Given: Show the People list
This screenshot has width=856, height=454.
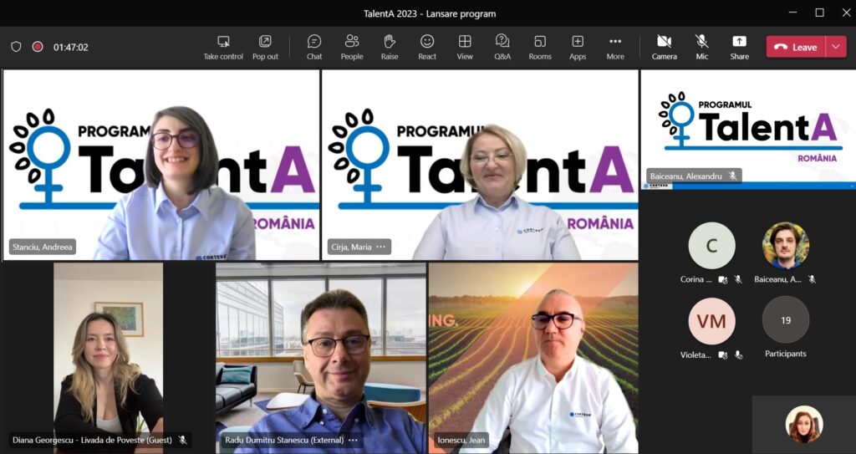Looking at the screenshot, I should 352,48.
